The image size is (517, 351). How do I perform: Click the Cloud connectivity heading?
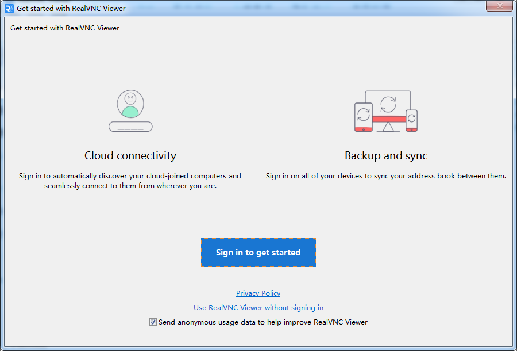pos(130,155)
